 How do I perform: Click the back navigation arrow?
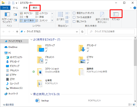[x=4, y=32]
